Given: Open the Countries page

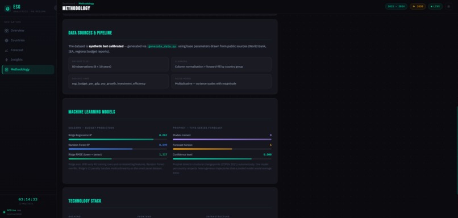Looking at the screenshot, I should 28,40.
